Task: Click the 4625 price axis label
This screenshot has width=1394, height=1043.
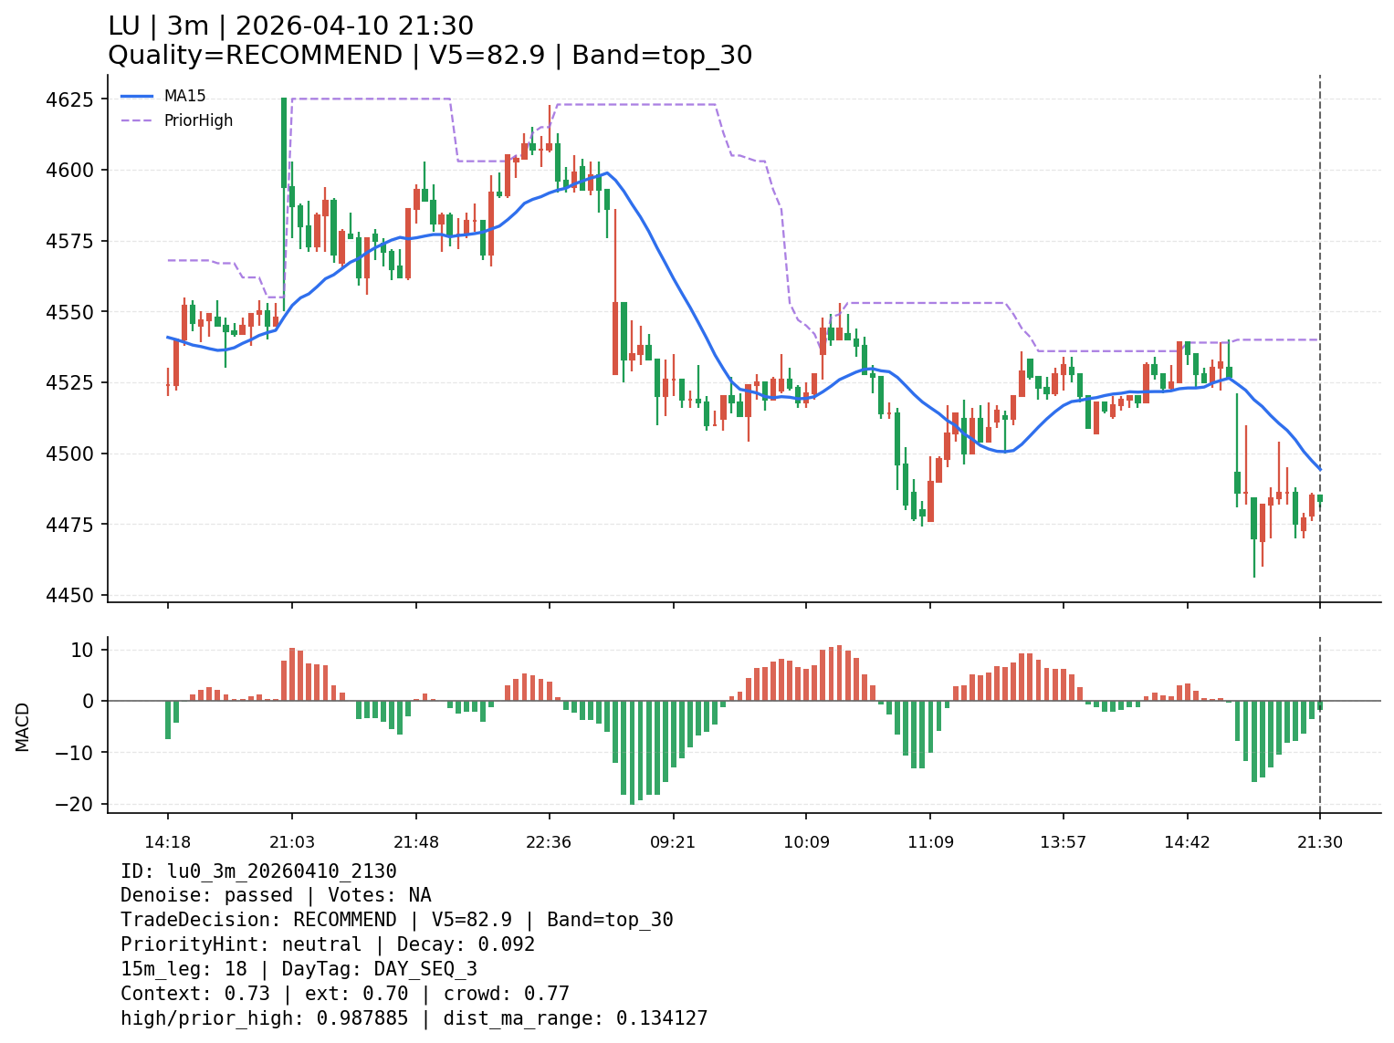Action: (69, 99)
